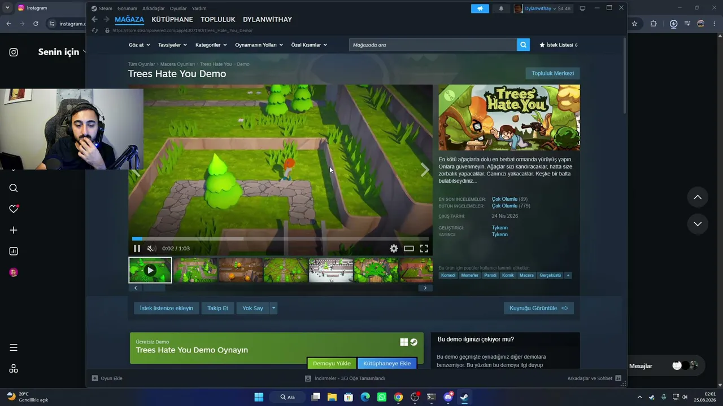This screenshot has height=406, width=723.
Task: Open the Windows Start menu
Action: click(259, 397)
